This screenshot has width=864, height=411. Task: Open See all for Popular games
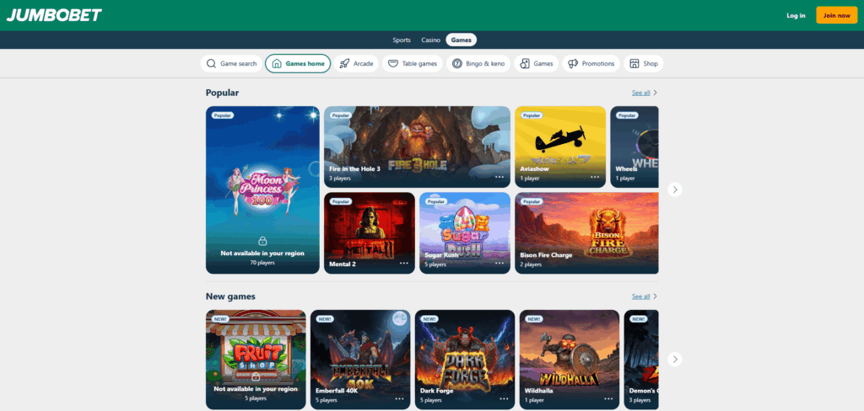point(641,93)
